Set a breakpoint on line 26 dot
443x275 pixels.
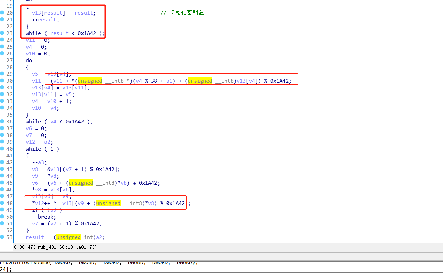(2, 53)
